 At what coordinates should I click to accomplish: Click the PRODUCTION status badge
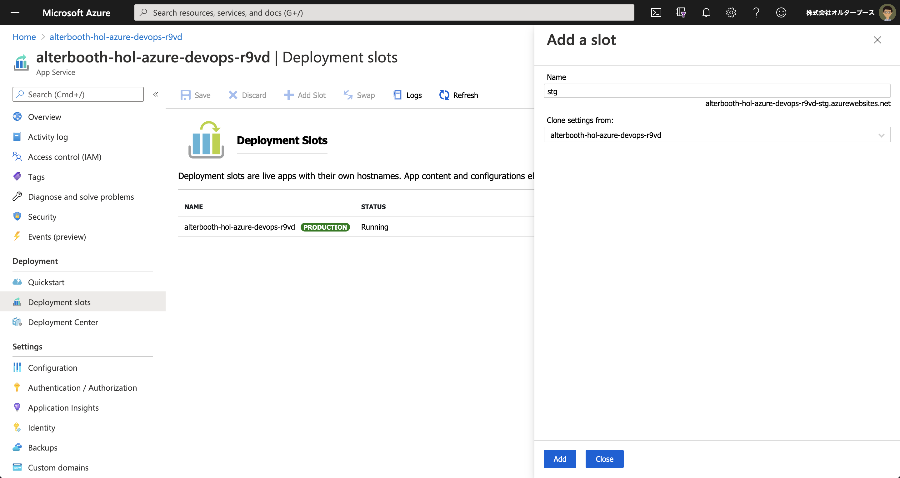325,227
